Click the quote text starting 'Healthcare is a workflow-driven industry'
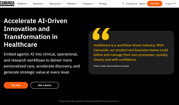The width and height of the screenshot is (179, 105). [x=131, y=52]
